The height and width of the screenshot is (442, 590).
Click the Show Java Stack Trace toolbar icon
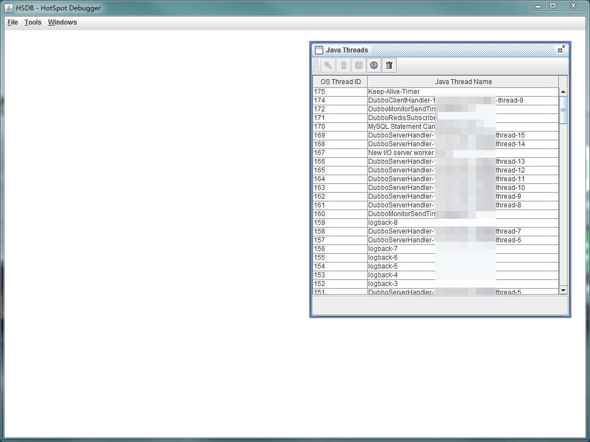click(358, 65)
